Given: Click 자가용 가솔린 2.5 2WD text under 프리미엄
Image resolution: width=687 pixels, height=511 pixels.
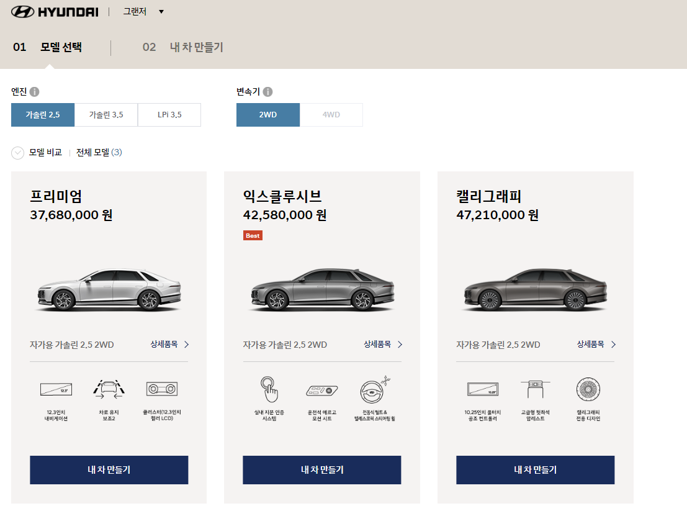Looking at the screenshot, I should point(72,345).
